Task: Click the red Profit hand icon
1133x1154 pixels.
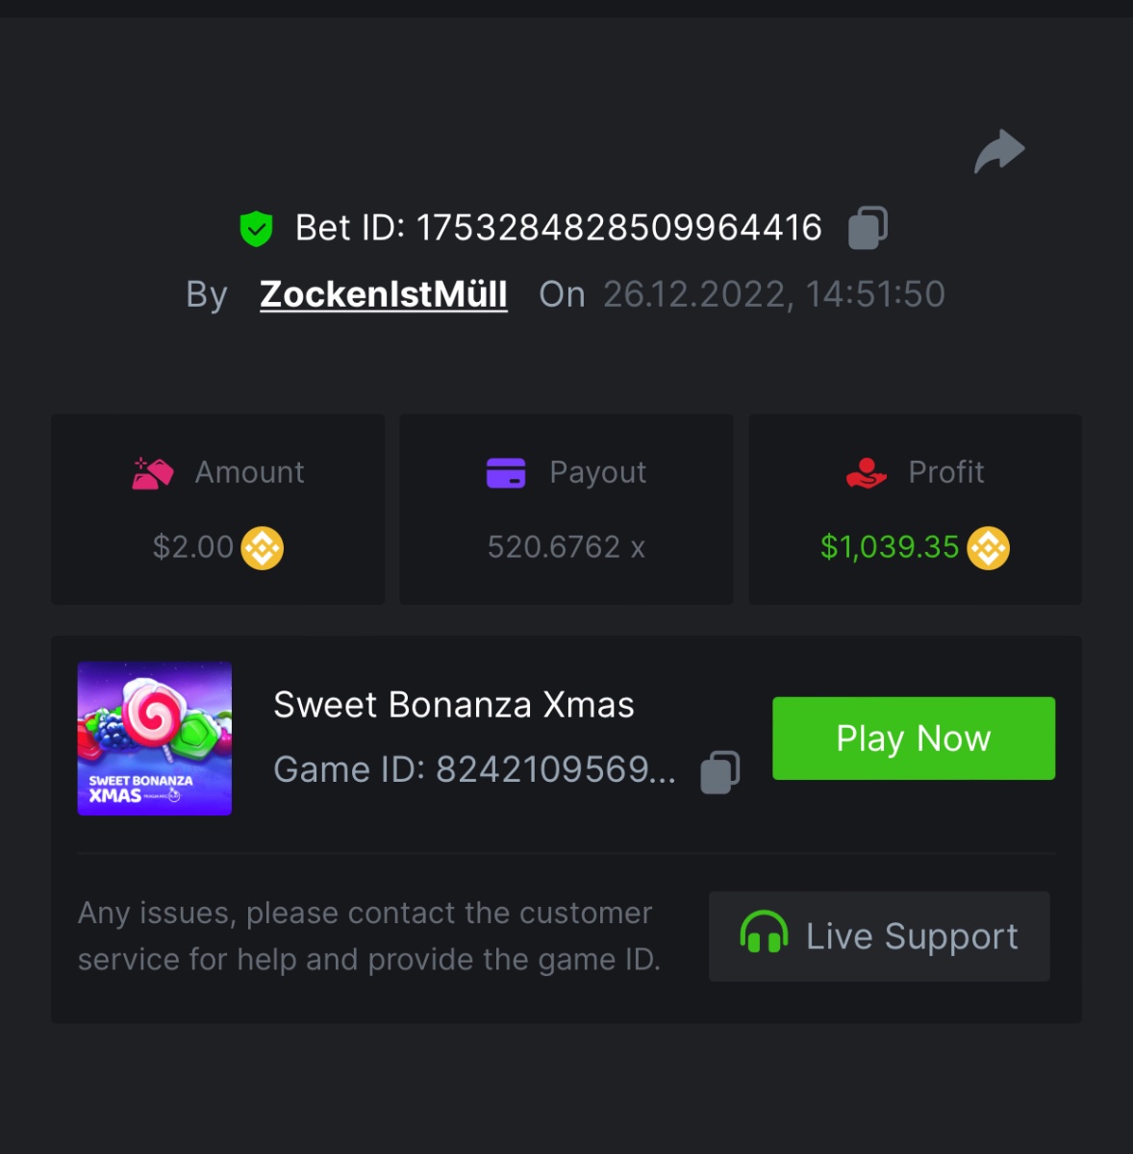Action: 866,473
